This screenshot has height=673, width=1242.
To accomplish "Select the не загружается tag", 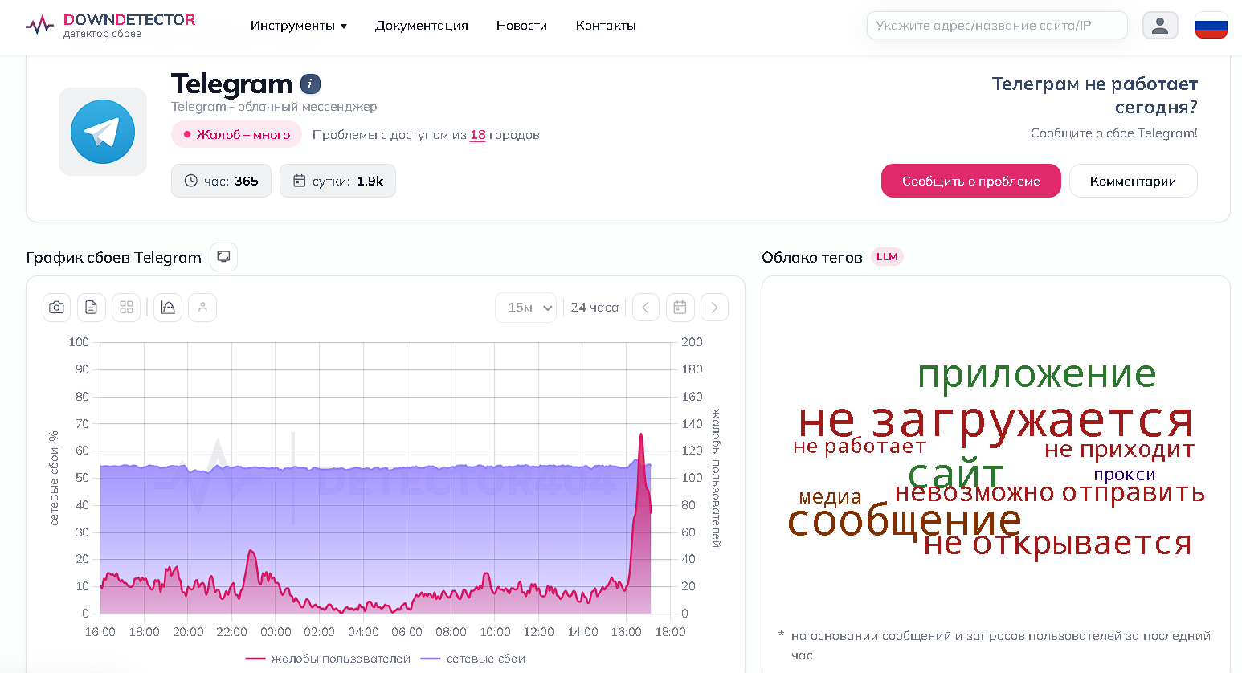I will click(995, 420).
